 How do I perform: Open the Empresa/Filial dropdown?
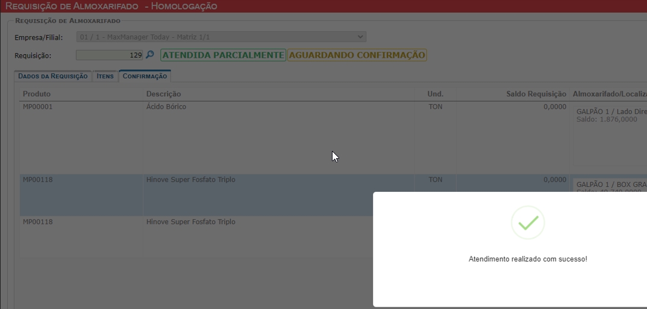click(x=221, y=37)
